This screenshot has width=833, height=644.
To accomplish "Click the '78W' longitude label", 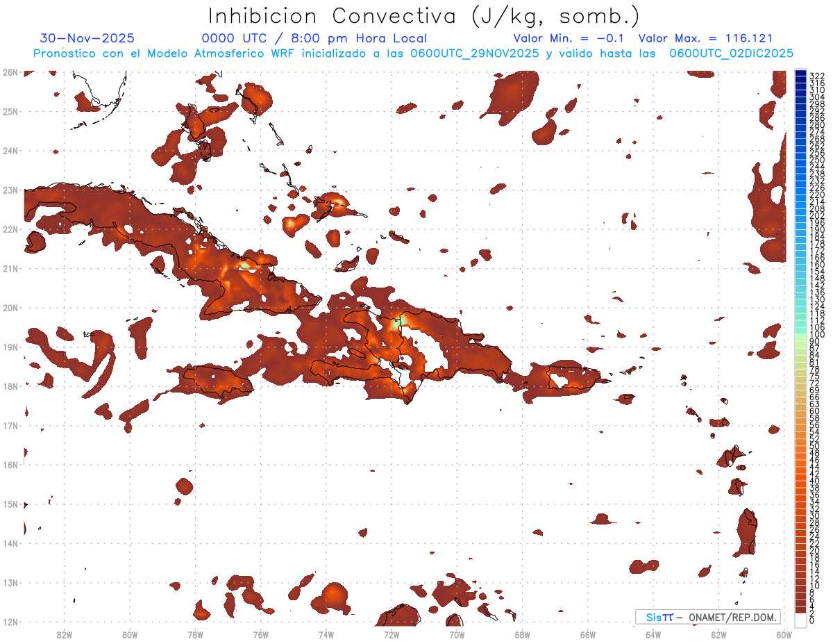I will click(x=195, y=634).
